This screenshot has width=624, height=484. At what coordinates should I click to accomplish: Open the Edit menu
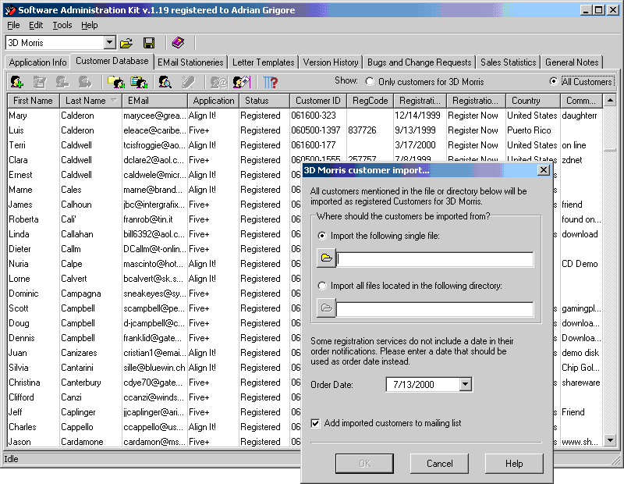pyautogui.click(x=36, y=25)
